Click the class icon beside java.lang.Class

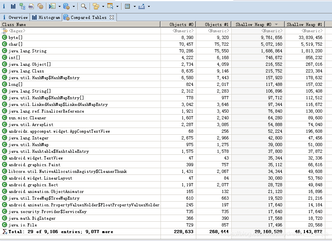(x=4, y=71)
